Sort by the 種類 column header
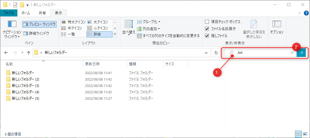The image size is (310, 138). click(x=145, y=64)
